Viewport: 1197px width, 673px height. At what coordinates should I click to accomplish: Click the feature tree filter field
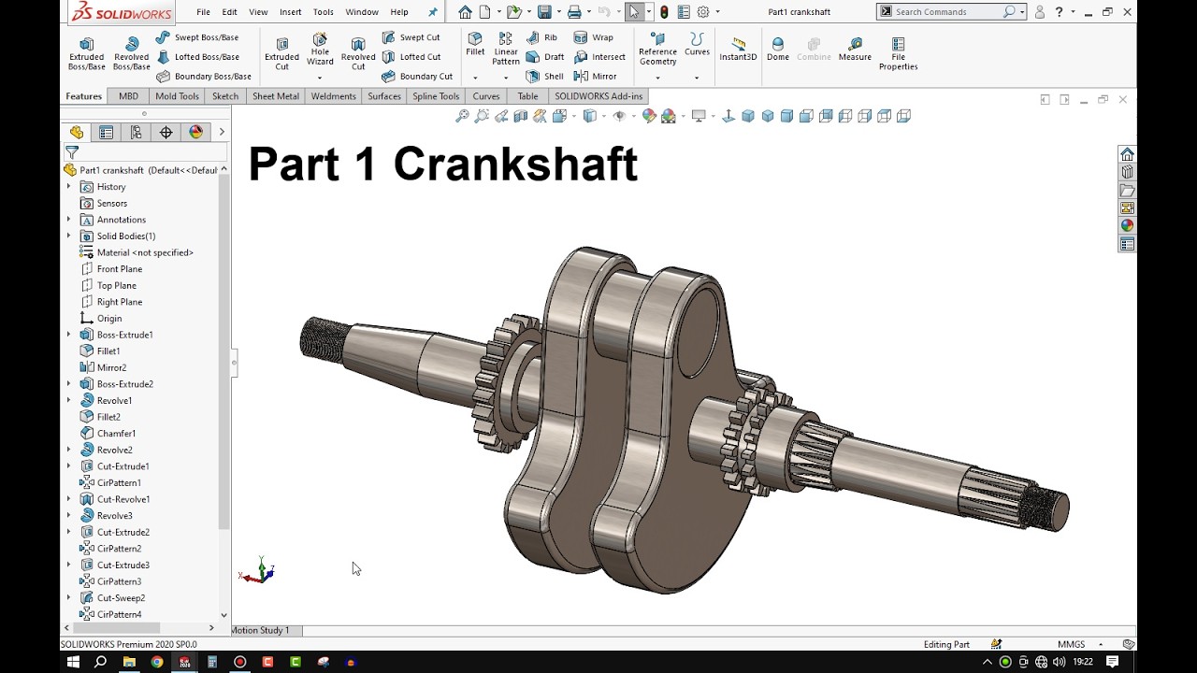click(144, 152)
